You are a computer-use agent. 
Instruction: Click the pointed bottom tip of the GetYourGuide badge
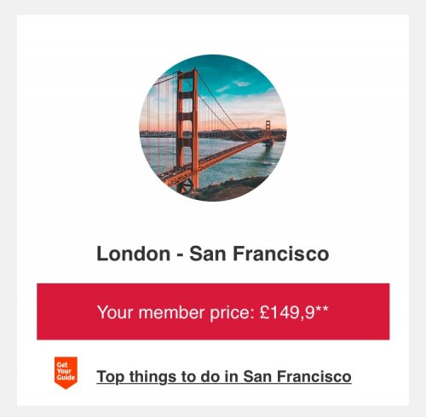point(66,387)
